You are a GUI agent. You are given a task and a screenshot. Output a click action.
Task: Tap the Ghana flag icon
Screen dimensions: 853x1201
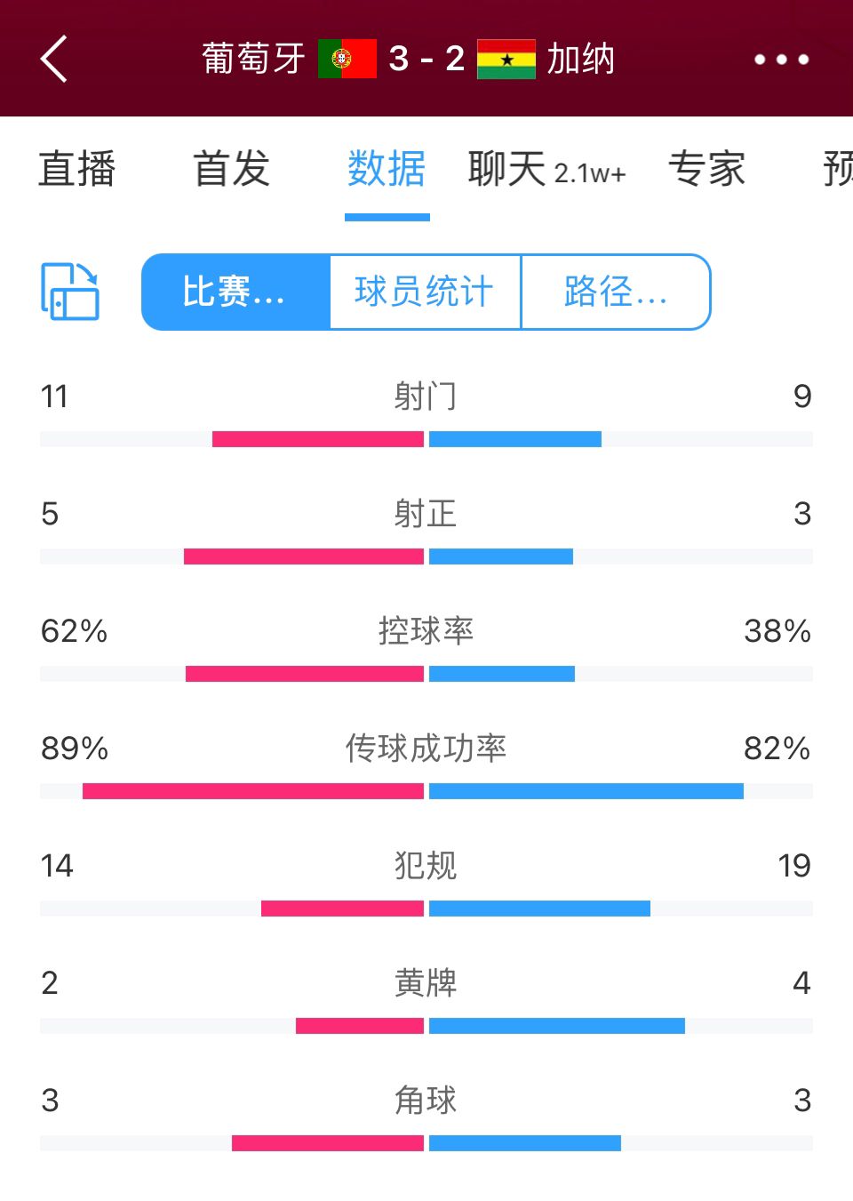coord(506,59)
